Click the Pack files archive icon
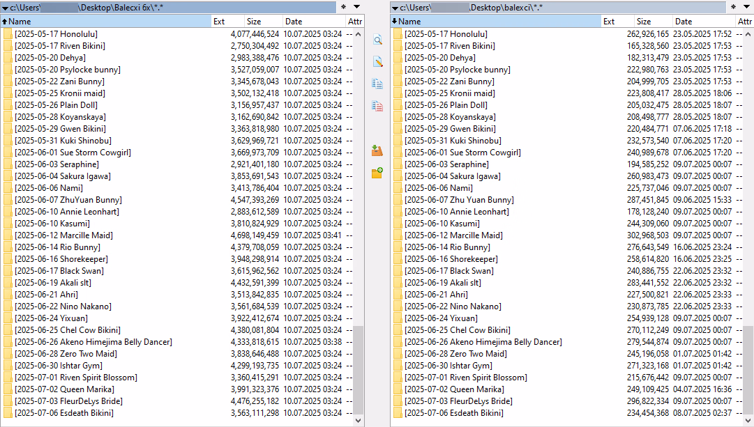The height and width of the screenshot is (427, 754). coord(377,150)
